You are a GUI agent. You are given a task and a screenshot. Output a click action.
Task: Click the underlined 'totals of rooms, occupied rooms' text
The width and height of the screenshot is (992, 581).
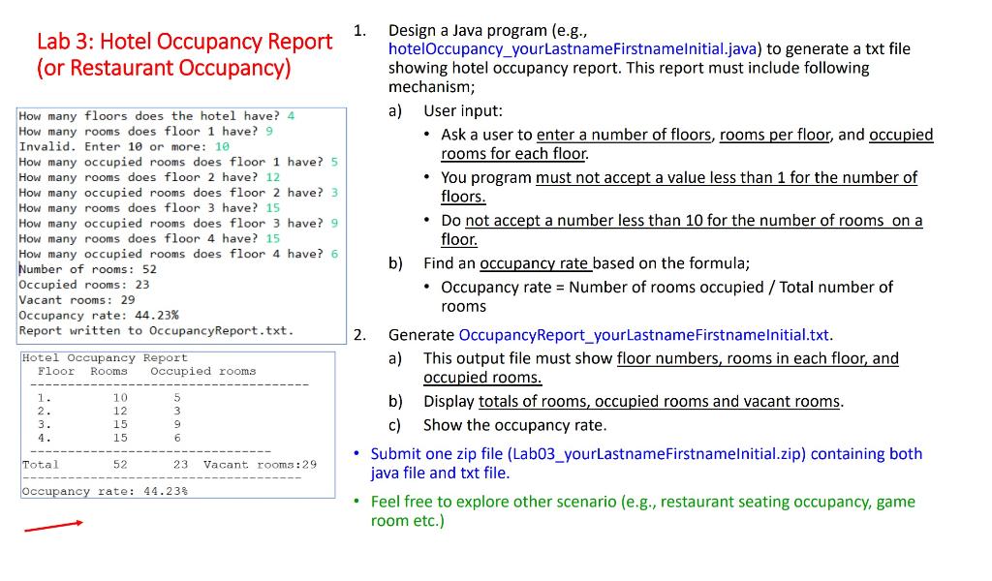659,402
